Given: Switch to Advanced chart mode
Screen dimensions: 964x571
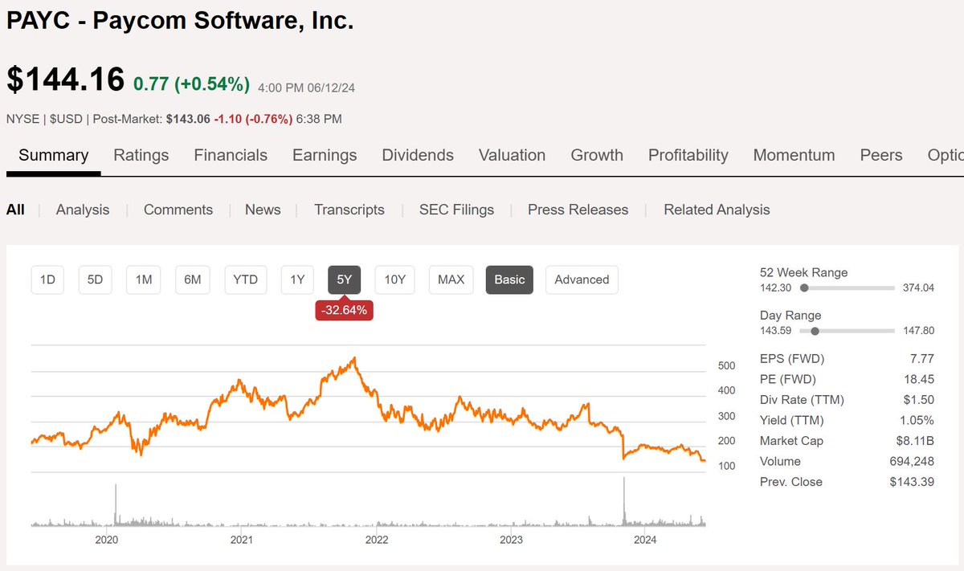Looking at the screenshot, I should click(x=582, y=279).
